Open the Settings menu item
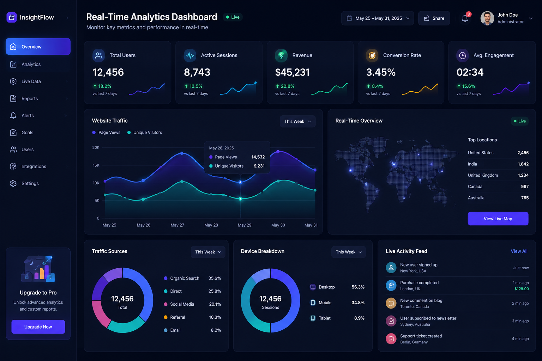 [x=38, y=183]
